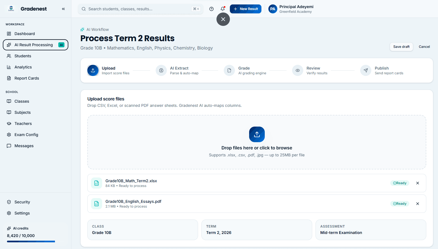438x249 pixels.
Task: Click the Messages chat icon
Action: click(9, 146)
